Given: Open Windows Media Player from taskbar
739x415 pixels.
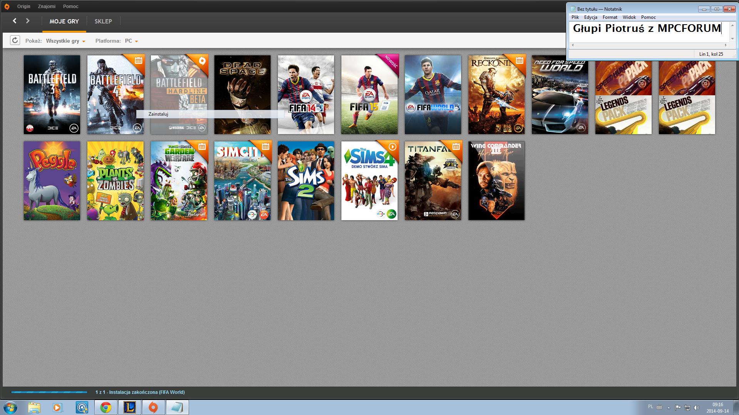Looking at the screenshot, I should click(57, 407).
